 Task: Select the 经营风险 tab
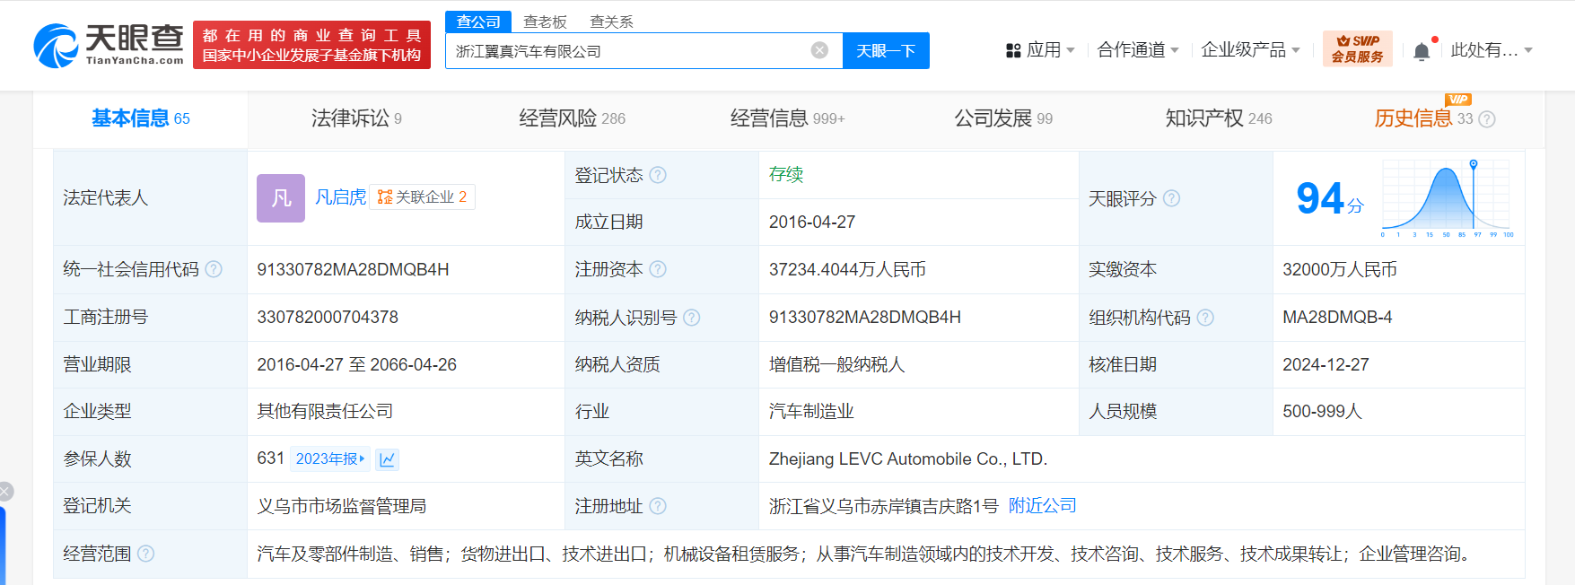point(572,118)
